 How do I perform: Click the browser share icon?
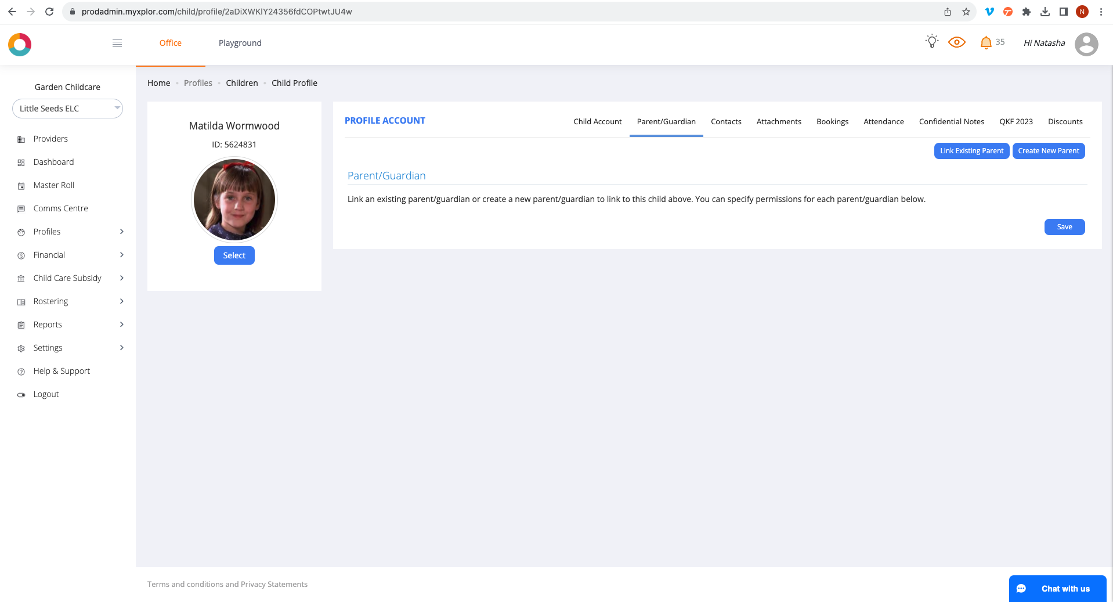point(948,12)
